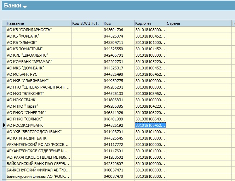
Task: Select code cell 044525317
Action: pyautogui.click(x=119, y=68)
